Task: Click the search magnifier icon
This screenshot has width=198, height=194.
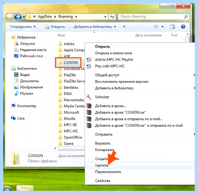Action: (186, 16)
